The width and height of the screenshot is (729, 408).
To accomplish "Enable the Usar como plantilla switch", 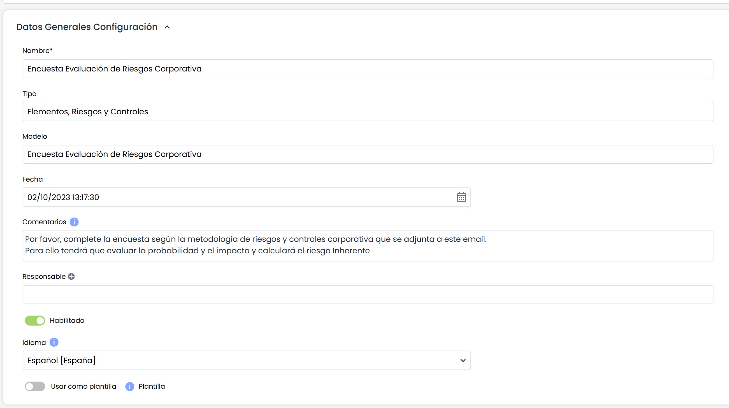I will coord(35,386).
